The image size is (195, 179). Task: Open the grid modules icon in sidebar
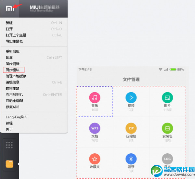pos(9,145)
